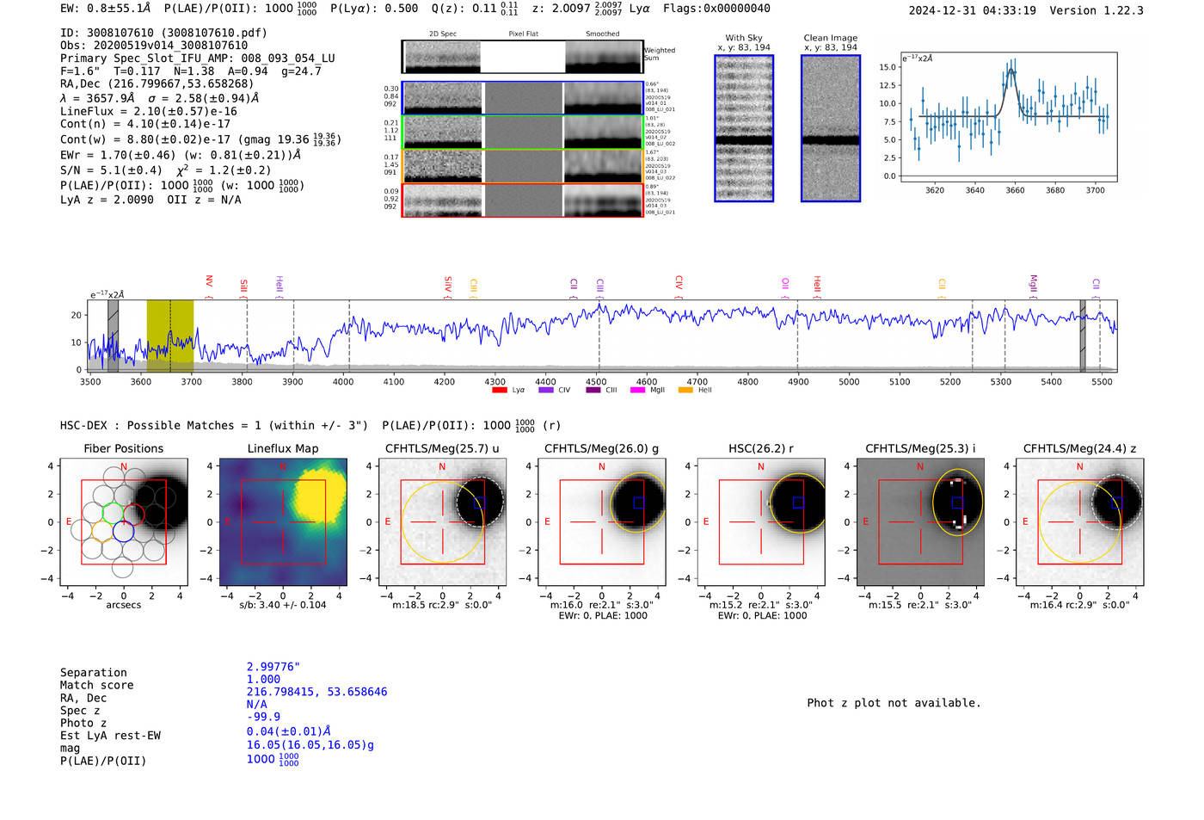The width and height of the screenshot is (1204, 820).
Task: Click the red Lyα legend swatch
Action: tap(499, 391)
